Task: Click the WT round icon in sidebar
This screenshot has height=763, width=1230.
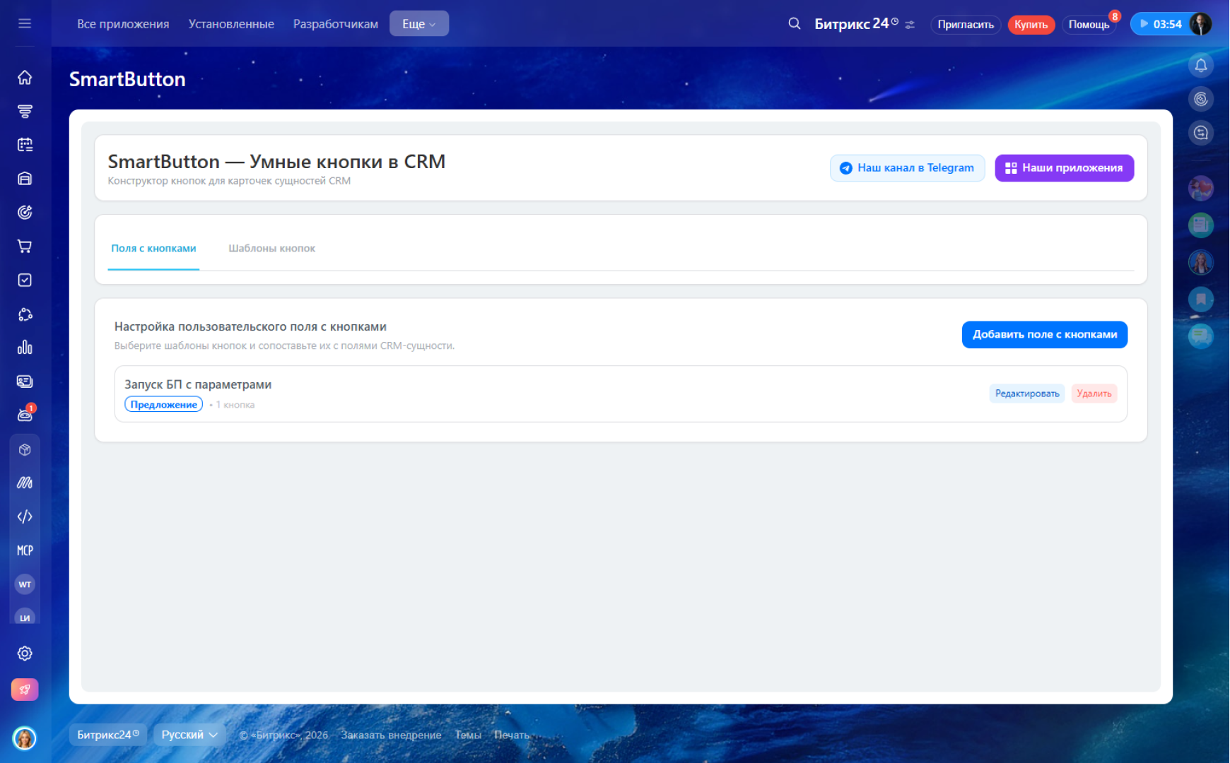Action: coord(25,584)
